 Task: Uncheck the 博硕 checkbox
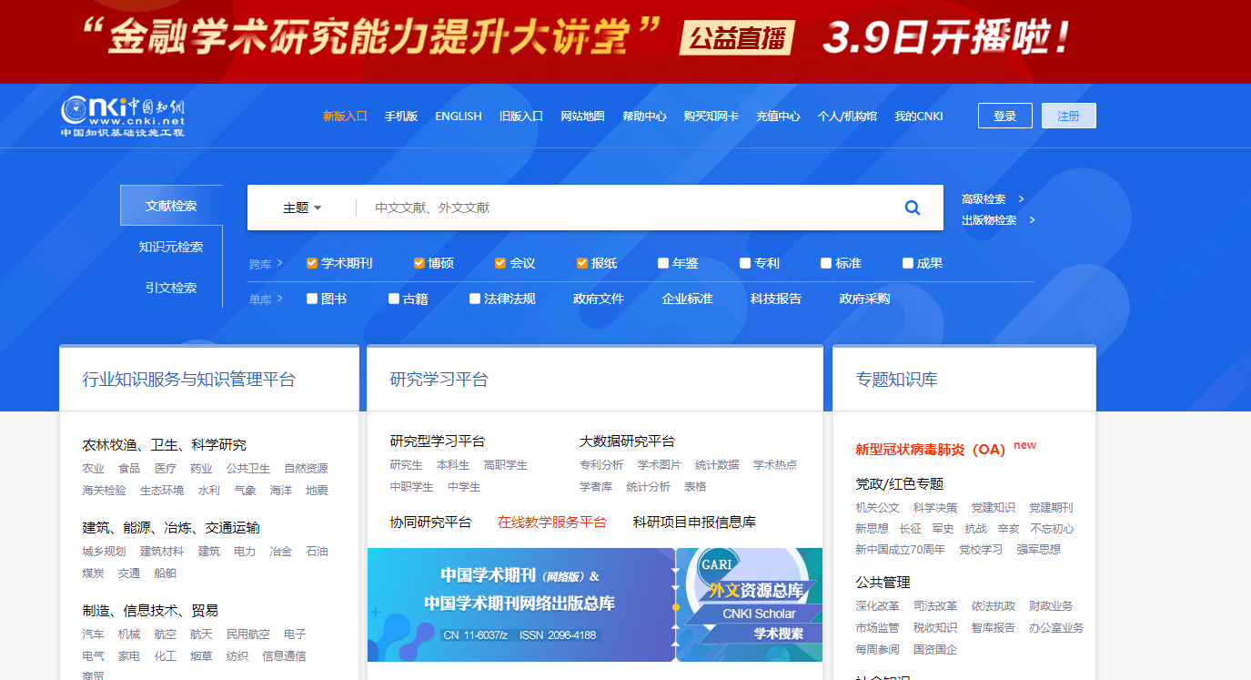point(419,263)
